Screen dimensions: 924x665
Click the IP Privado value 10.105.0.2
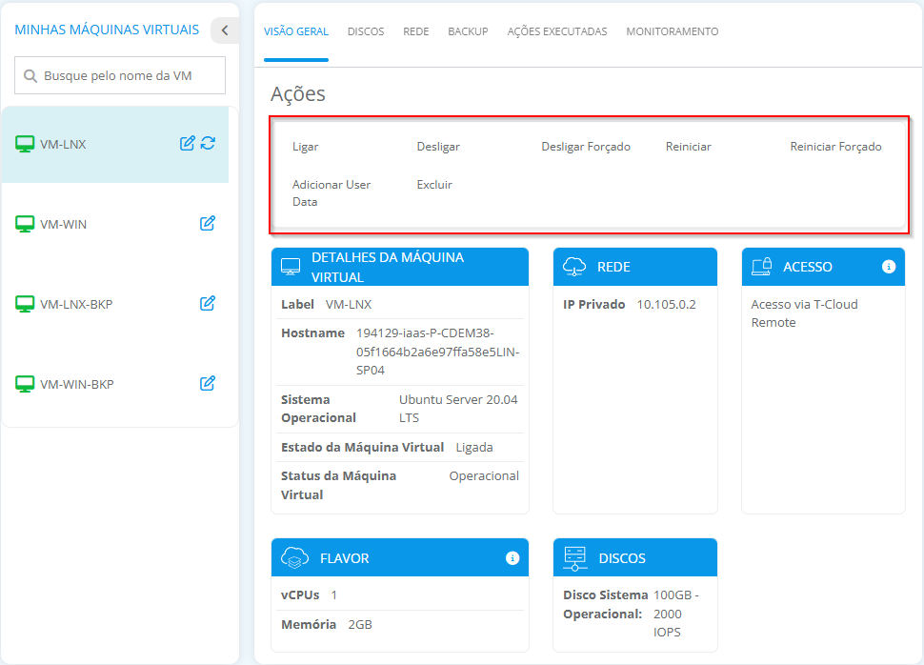click(666, 304)
